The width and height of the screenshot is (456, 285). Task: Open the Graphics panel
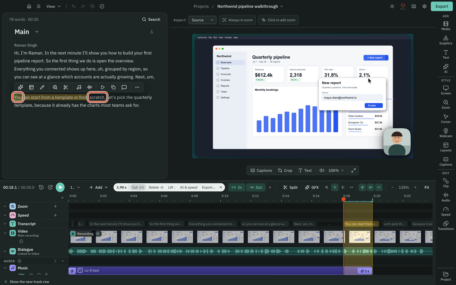(x=446, y=40)
